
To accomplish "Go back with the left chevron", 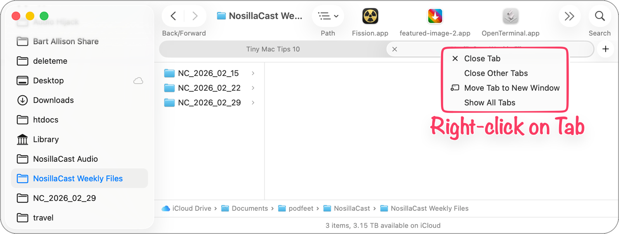I will click(x=174, y=16).
